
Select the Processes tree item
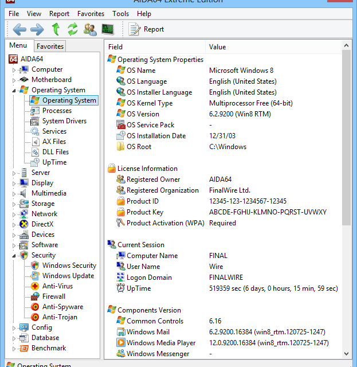[57, 111]
